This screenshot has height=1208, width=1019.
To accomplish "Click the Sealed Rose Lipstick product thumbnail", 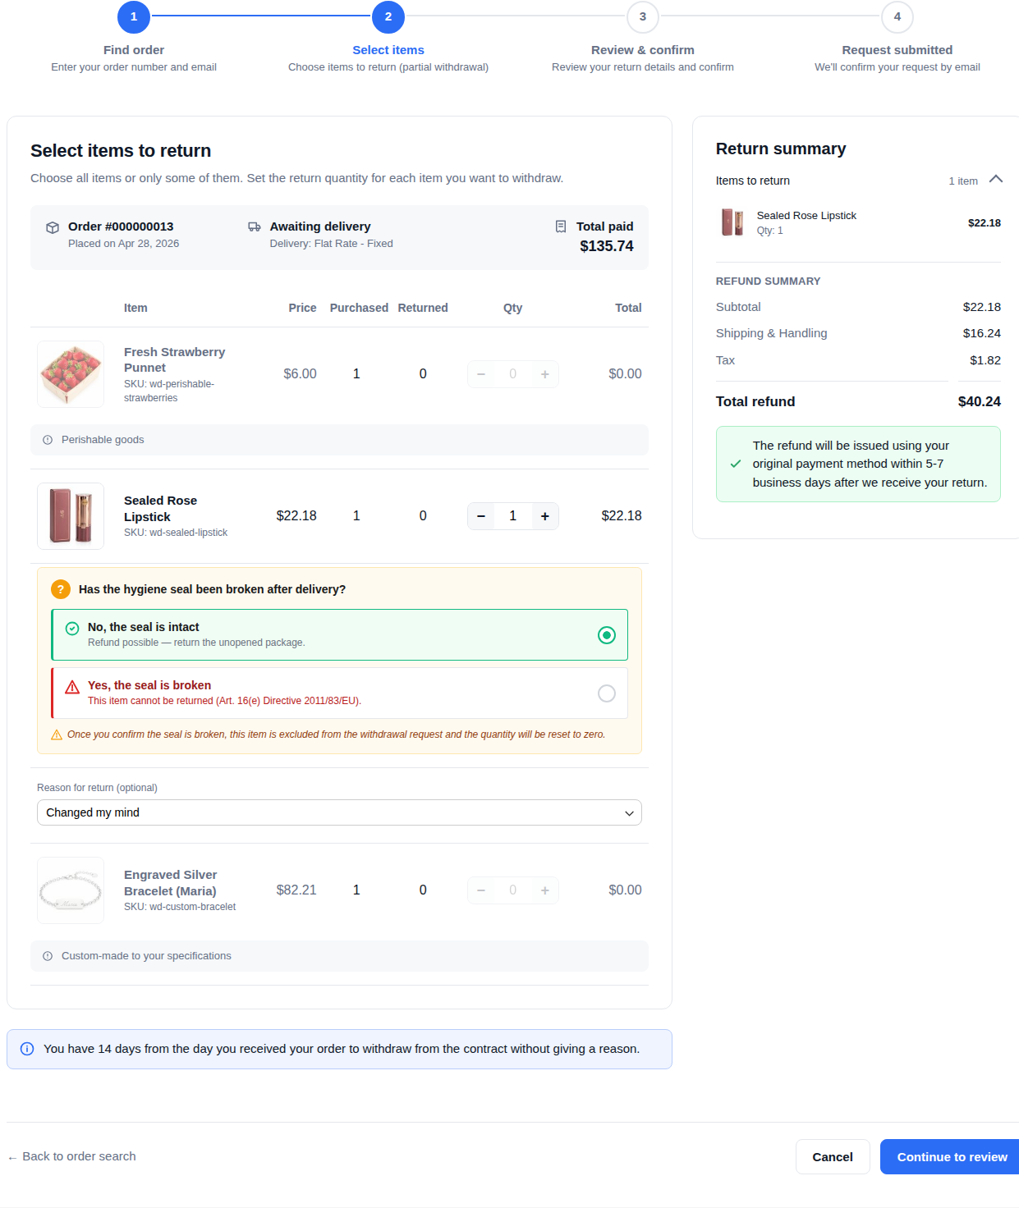I will point(71,516).
